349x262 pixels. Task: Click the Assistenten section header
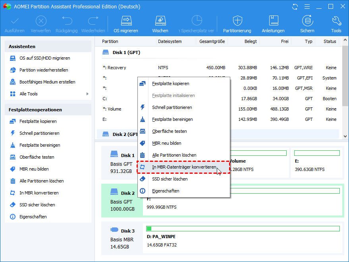pyautogui.click(x=48, y=47)
